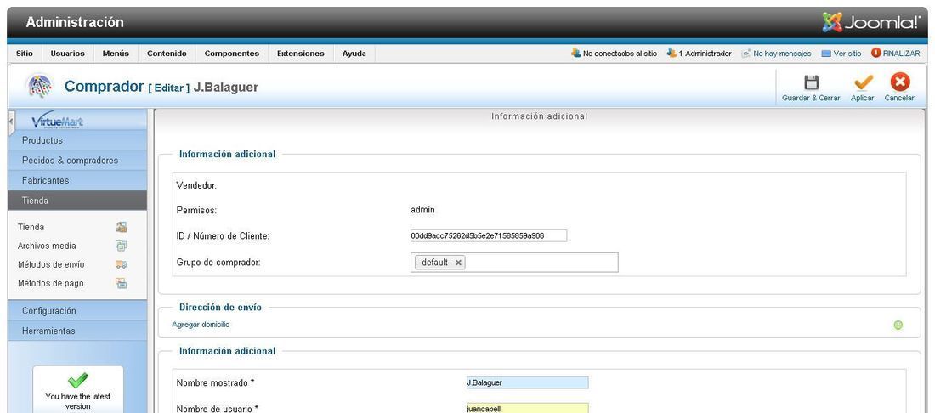Expand Pedidos & compradores sidebar section
Screen dimensions: 935x413
(x=77, y=161)
